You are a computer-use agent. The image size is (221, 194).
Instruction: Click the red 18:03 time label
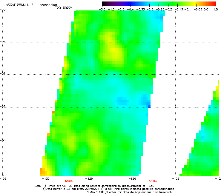click(153, 181)
